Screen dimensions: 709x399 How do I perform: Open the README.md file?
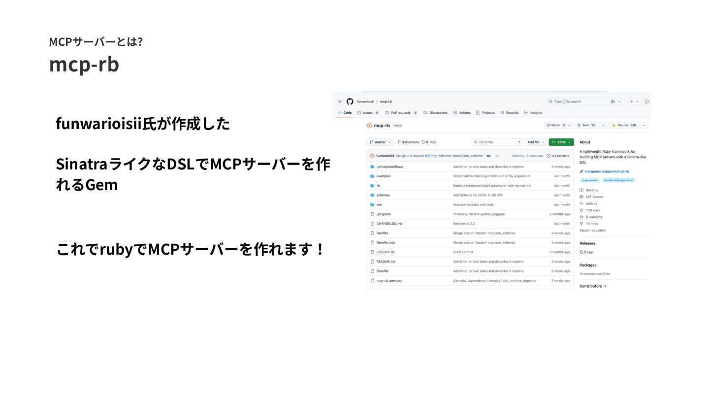coord(386,262)
